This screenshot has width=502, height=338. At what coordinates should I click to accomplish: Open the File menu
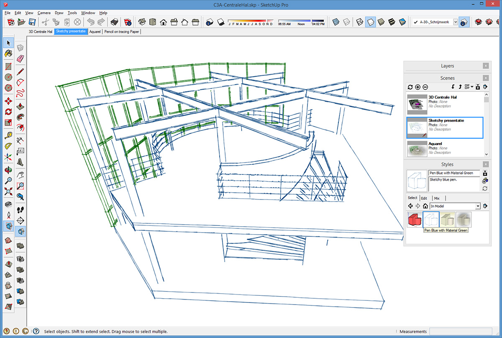tap(8, 13)
